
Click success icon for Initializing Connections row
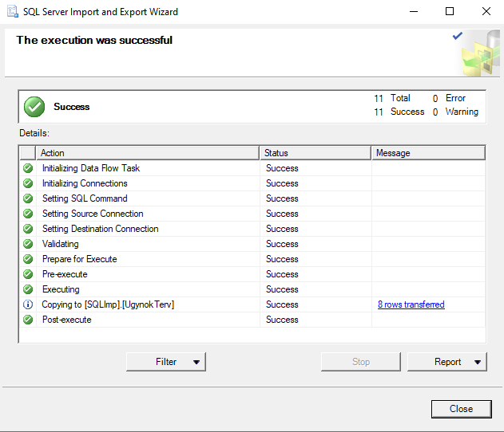28,183
